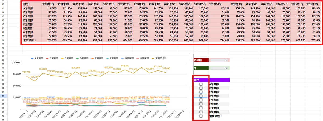Check the H営業部 checkbox
This screenshot has width=323, height=121.
click(201, 112)
